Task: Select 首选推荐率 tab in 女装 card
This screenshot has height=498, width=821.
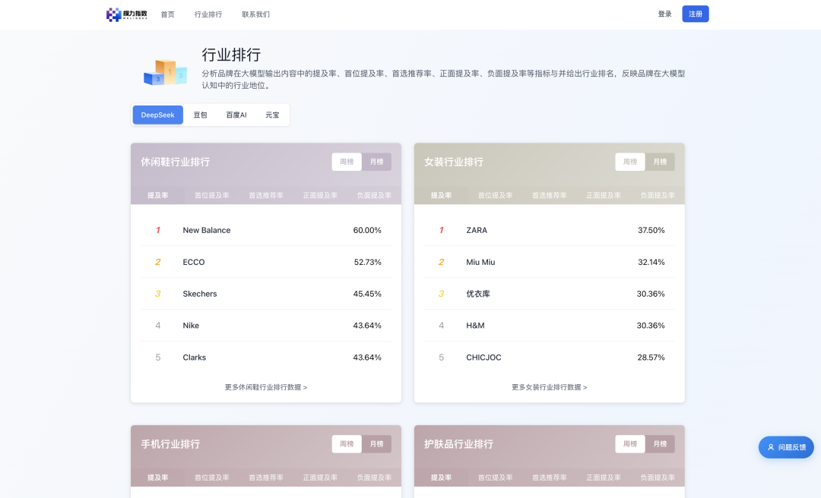Action: [550, 196]
